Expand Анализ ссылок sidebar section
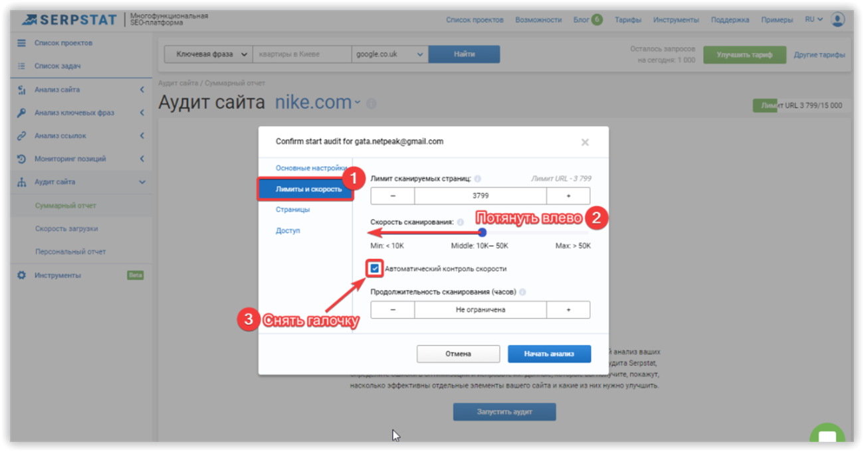 click(142, 136)
